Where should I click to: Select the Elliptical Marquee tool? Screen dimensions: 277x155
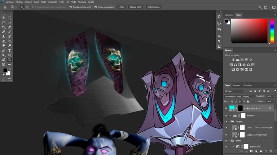(9, 18)
